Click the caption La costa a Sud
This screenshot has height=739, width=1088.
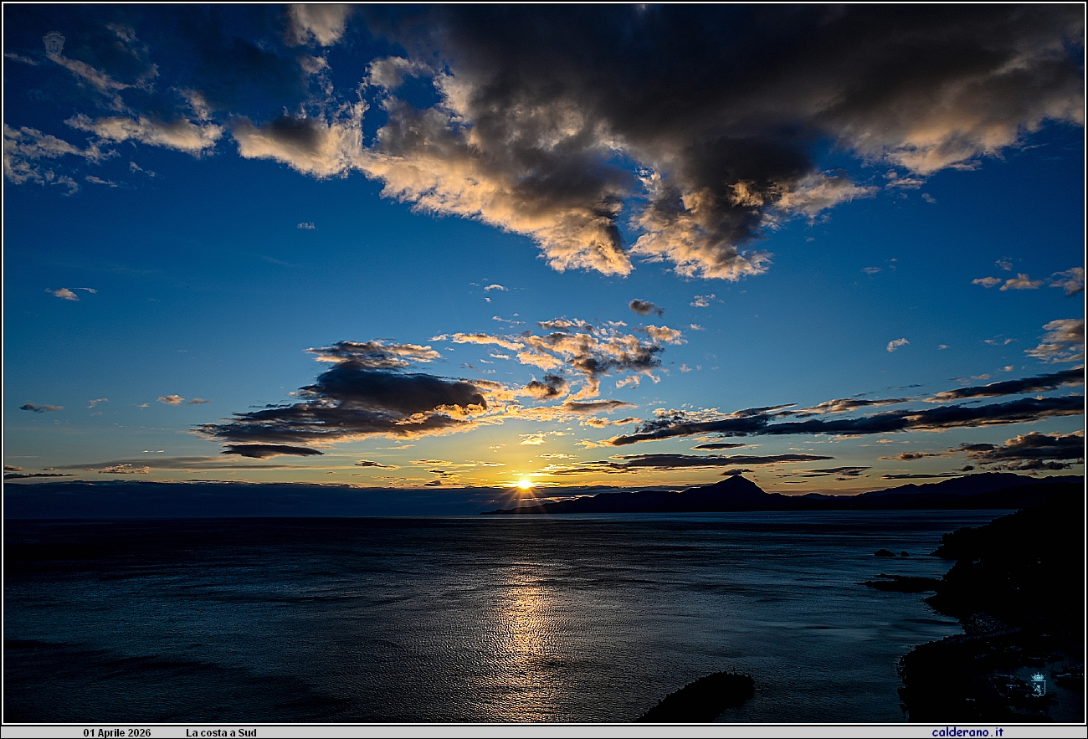click(x=221, y=732)
